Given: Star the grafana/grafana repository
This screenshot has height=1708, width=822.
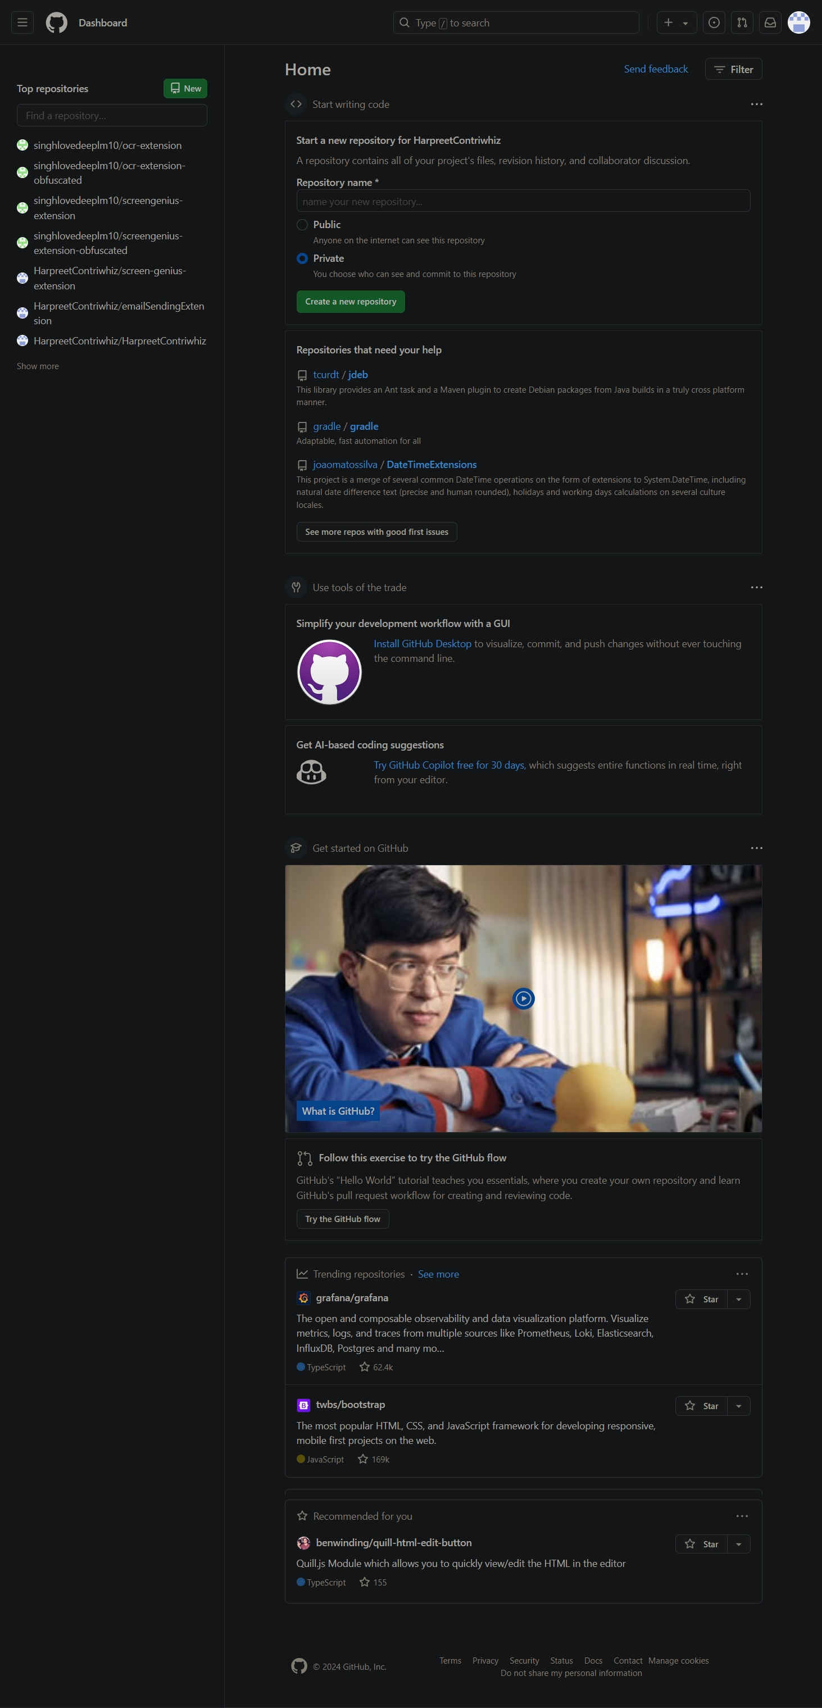Looking at the screenshot, I should (701, 1299).
